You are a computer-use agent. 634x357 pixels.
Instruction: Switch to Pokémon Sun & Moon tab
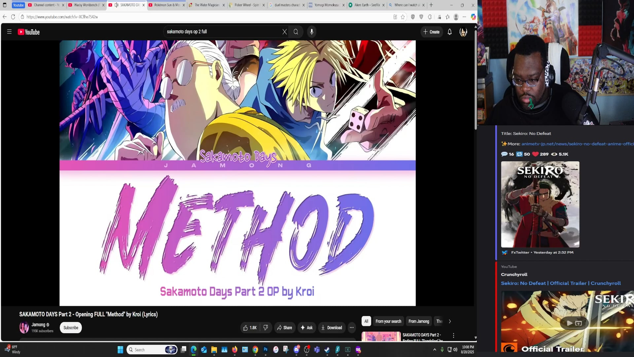tap(167, 5)
